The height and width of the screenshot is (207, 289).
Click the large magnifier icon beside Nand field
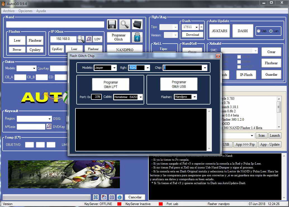(x=125, y=24)
